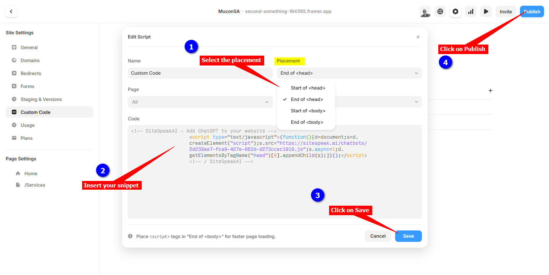
Task: Click the Cancel button
Action: (x=378, y=236)
